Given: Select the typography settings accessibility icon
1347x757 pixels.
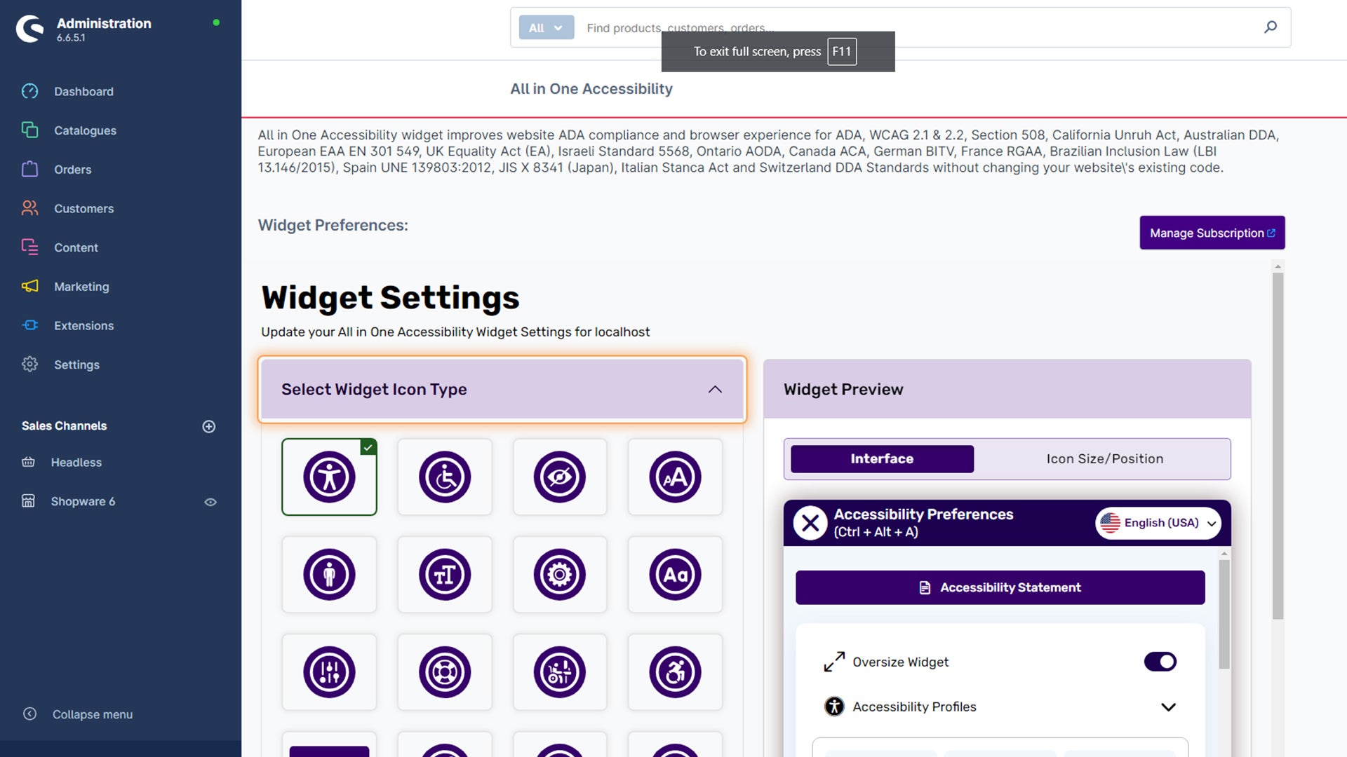Looking at the screenshot, I should click(444, 574).
